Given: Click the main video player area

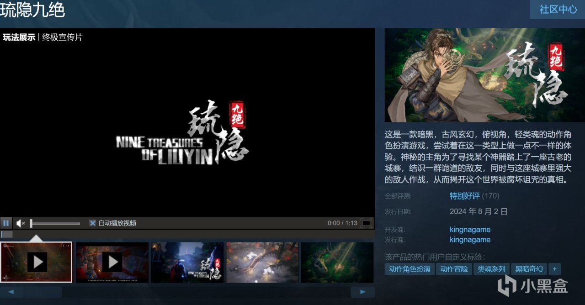Looking at the screenshot, I should 187,122.
